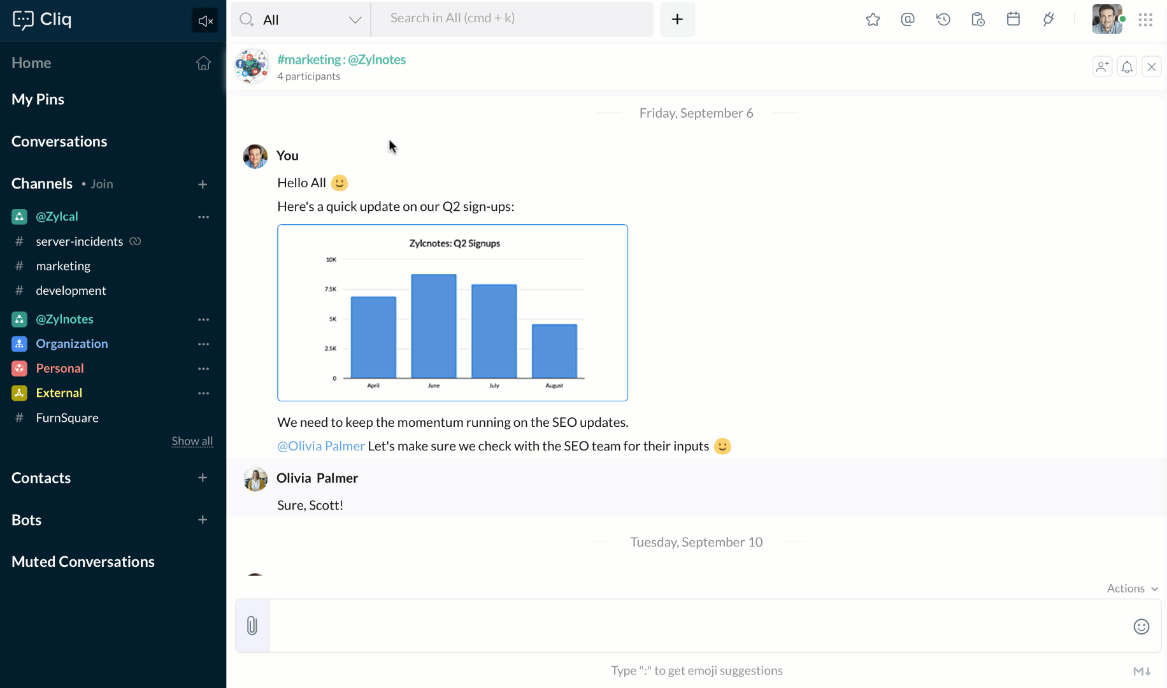Select the FurnSquare channel
Image resolution: width=1167 pixels, height=688 pixels.
coord(67,418)
